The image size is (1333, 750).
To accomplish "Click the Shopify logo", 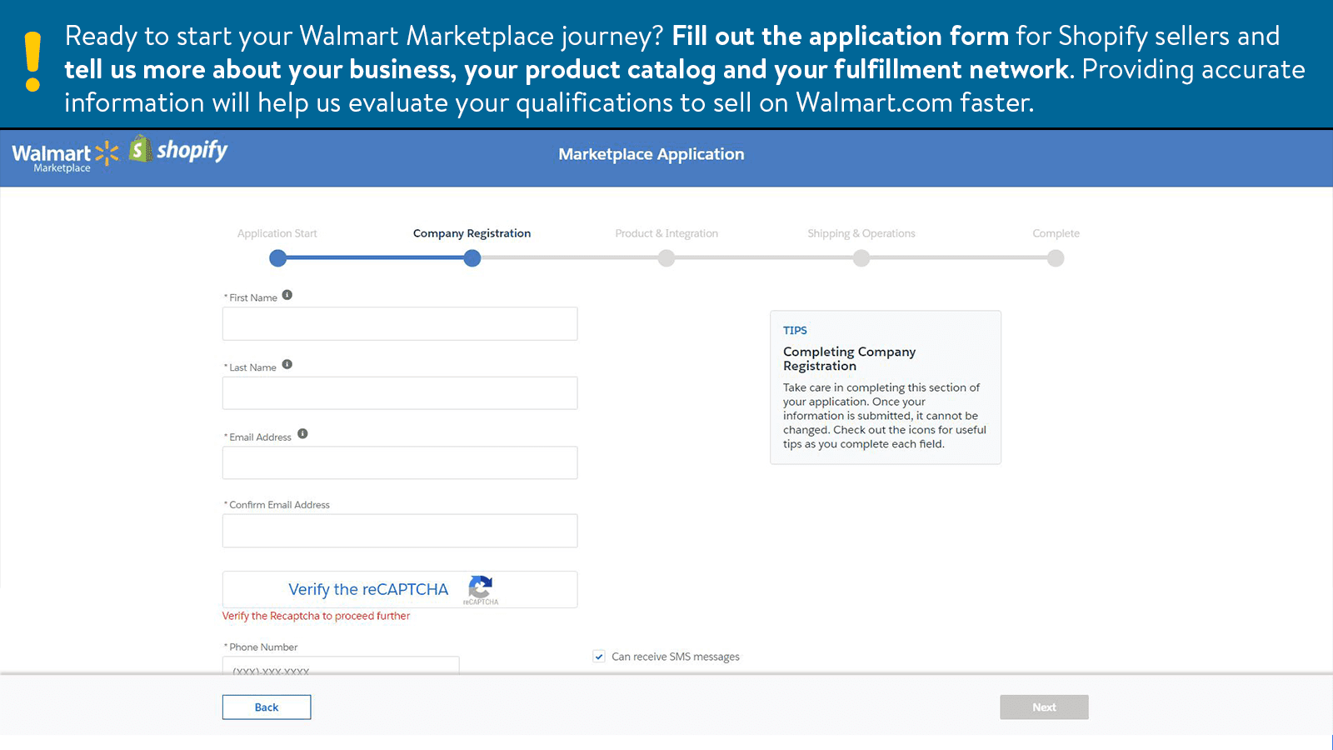I will point(178,151).
